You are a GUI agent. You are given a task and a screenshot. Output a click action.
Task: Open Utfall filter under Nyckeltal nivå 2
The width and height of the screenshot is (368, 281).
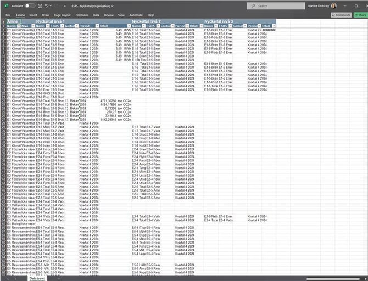coord(202,26)
